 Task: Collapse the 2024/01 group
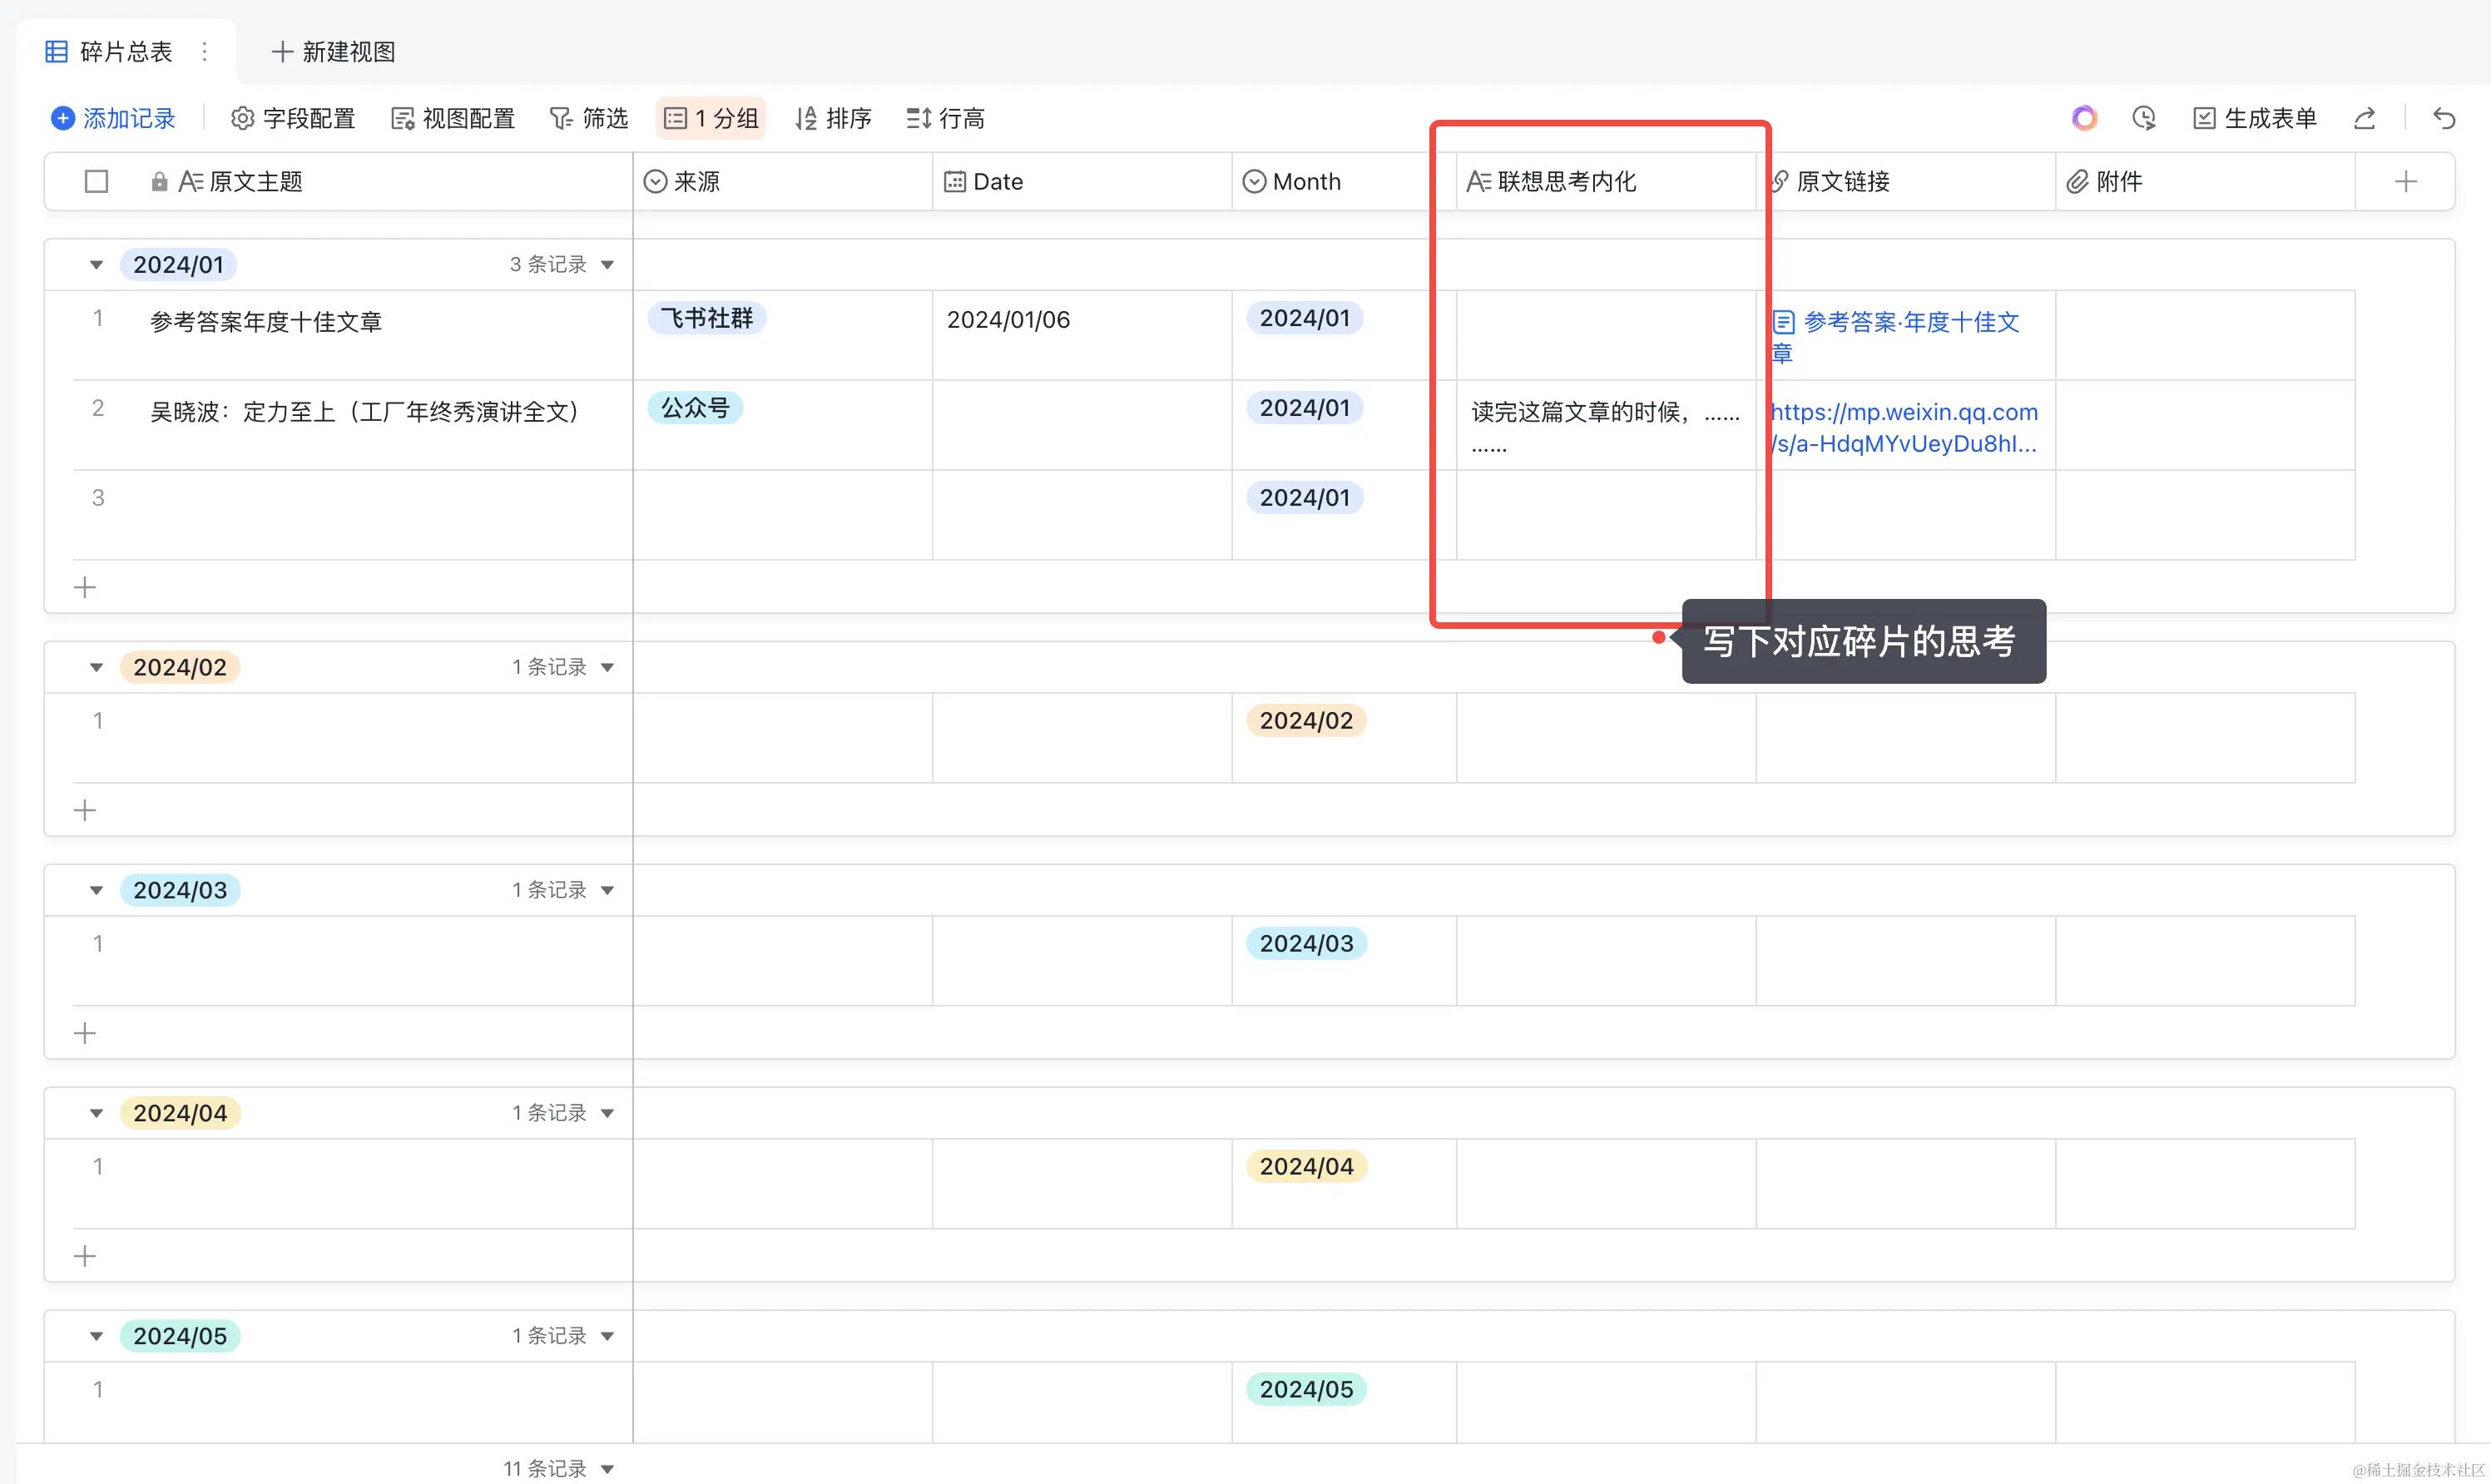(x=96, y=265)
